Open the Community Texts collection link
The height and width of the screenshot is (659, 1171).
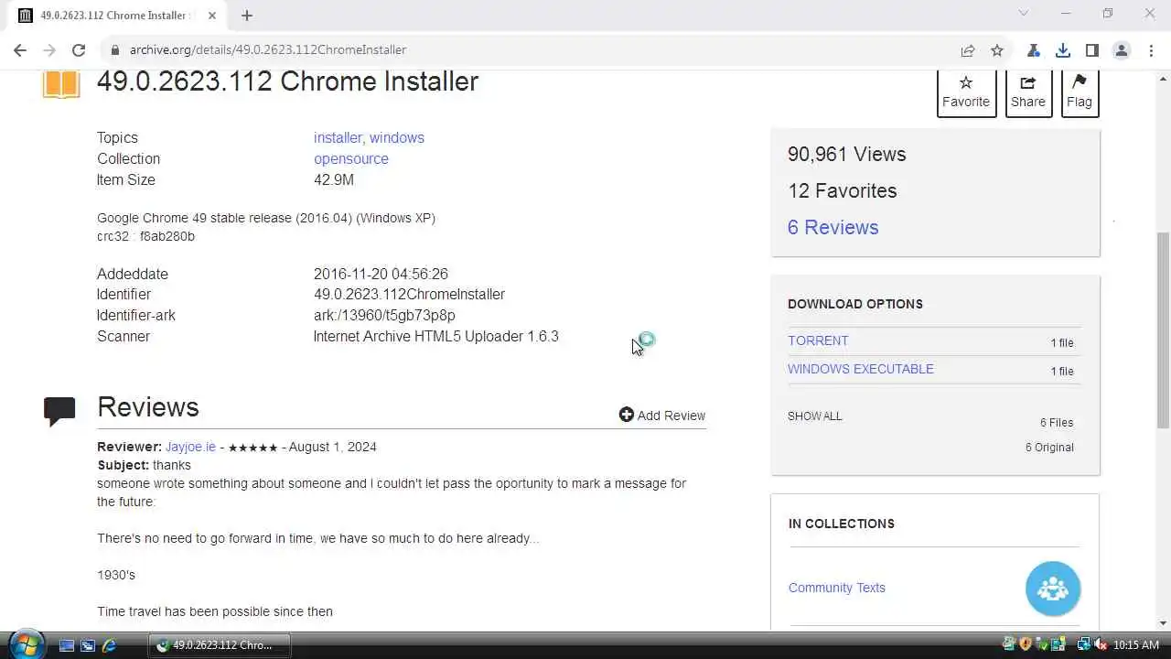[837, 588]
